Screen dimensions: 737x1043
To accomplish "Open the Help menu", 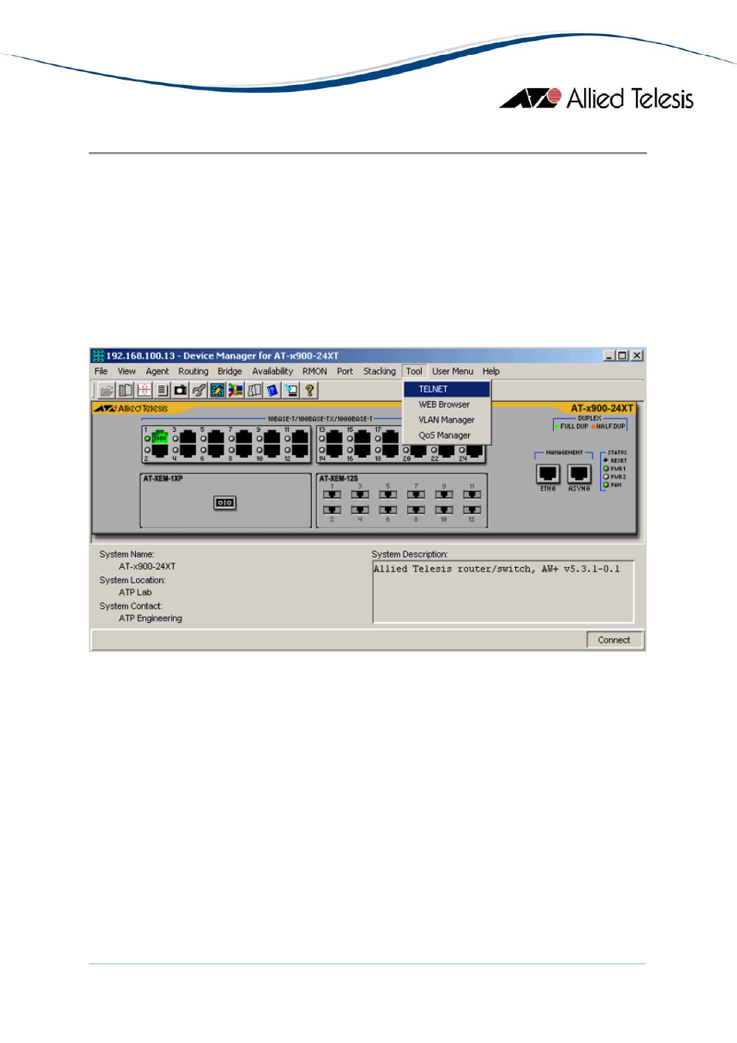I will [x=491, y=372].
